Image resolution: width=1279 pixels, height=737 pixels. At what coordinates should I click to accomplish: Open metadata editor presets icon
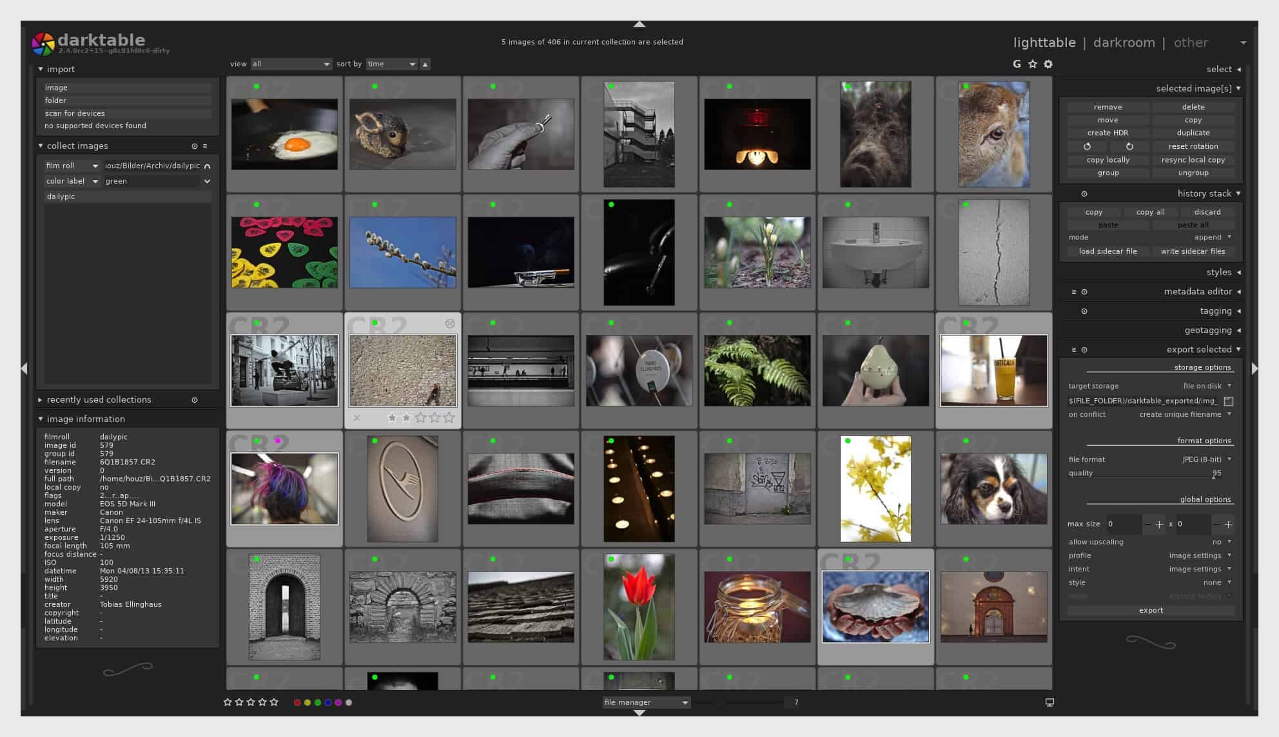click(x=1074, y=292)
